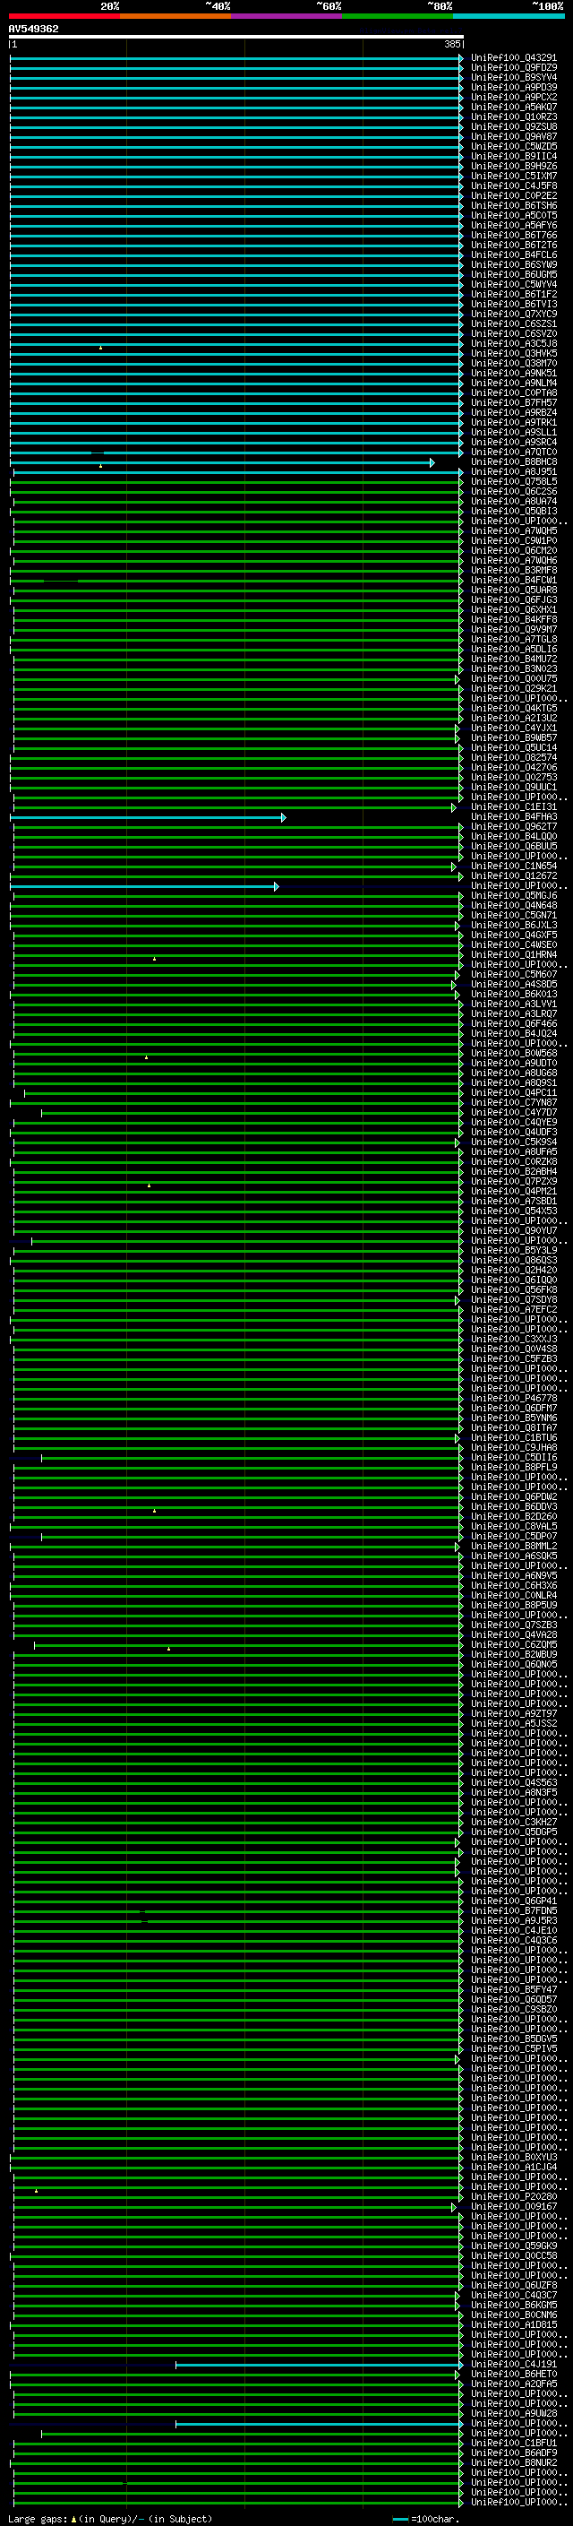Select hit label UniRef100_Q4KTG5

514,708
